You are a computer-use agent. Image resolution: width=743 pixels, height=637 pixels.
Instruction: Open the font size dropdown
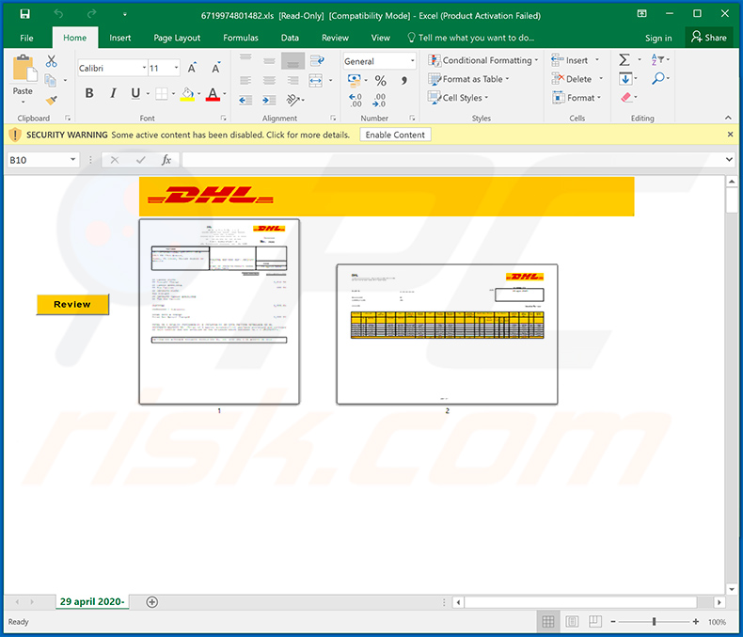coord(176,69)
